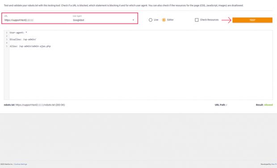Click the Developed by link in footer
The image size is (277, 168).
pos(274,164)
